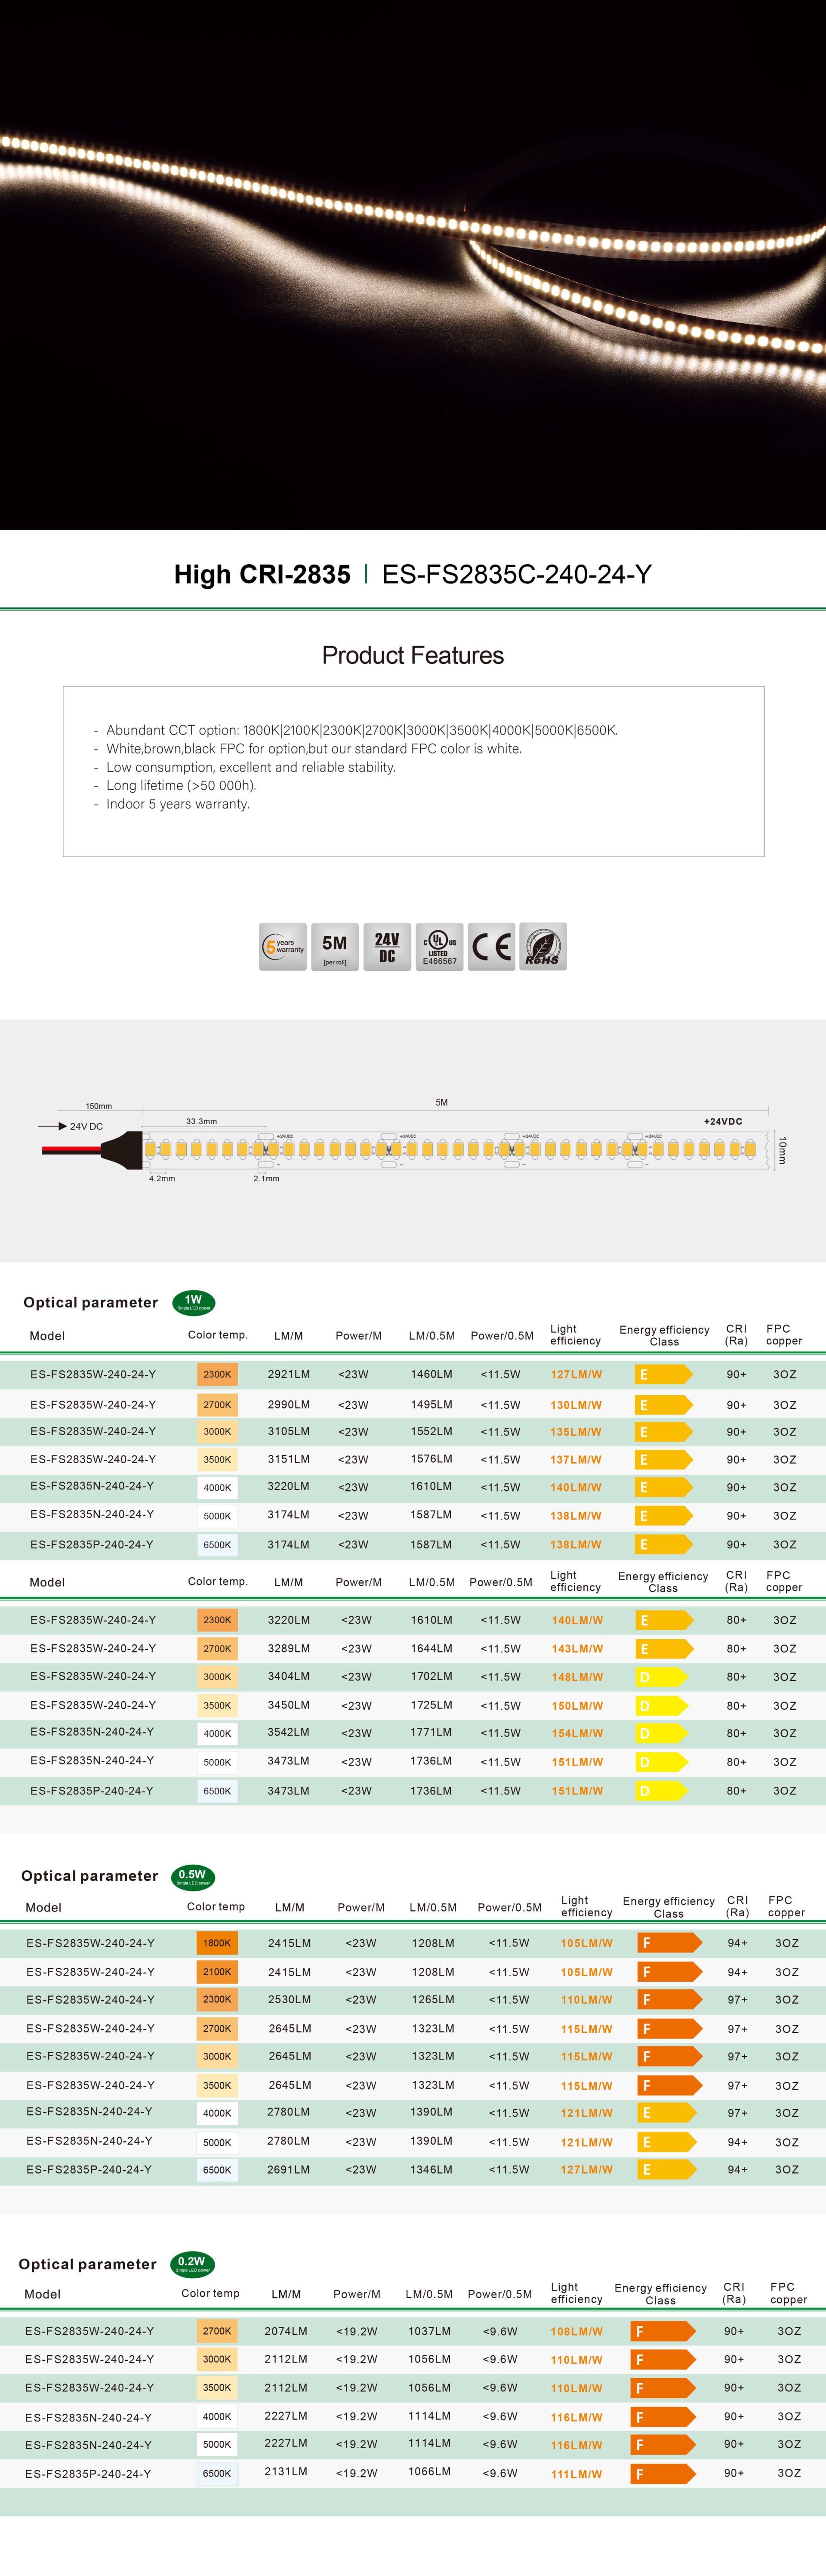Click the 1702LM value
This screenshot has width=826, height=2576.
(430, 1676)
